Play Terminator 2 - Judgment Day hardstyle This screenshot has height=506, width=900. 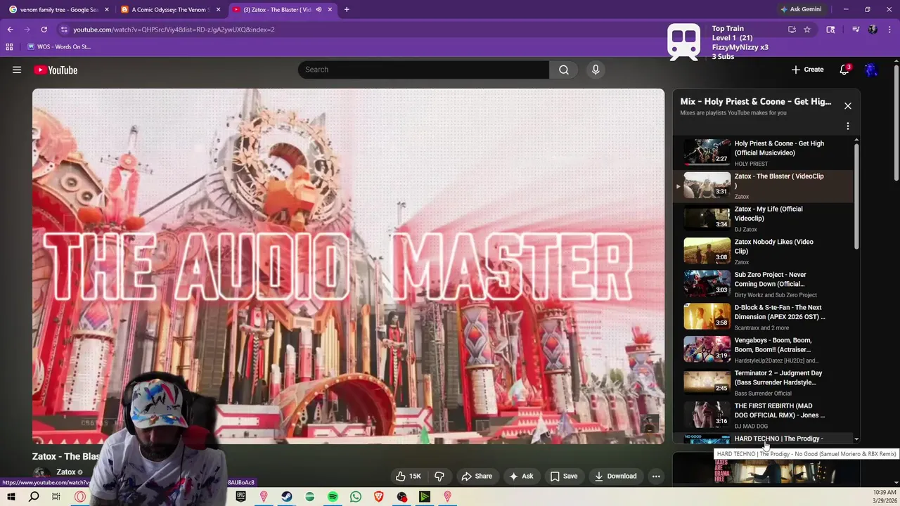[763, 383]
